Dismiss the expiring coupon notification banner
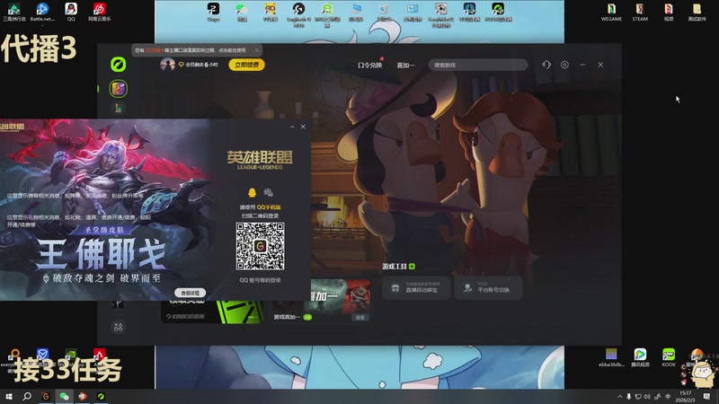Screen dimensions: 719x404 pos(257,50)
